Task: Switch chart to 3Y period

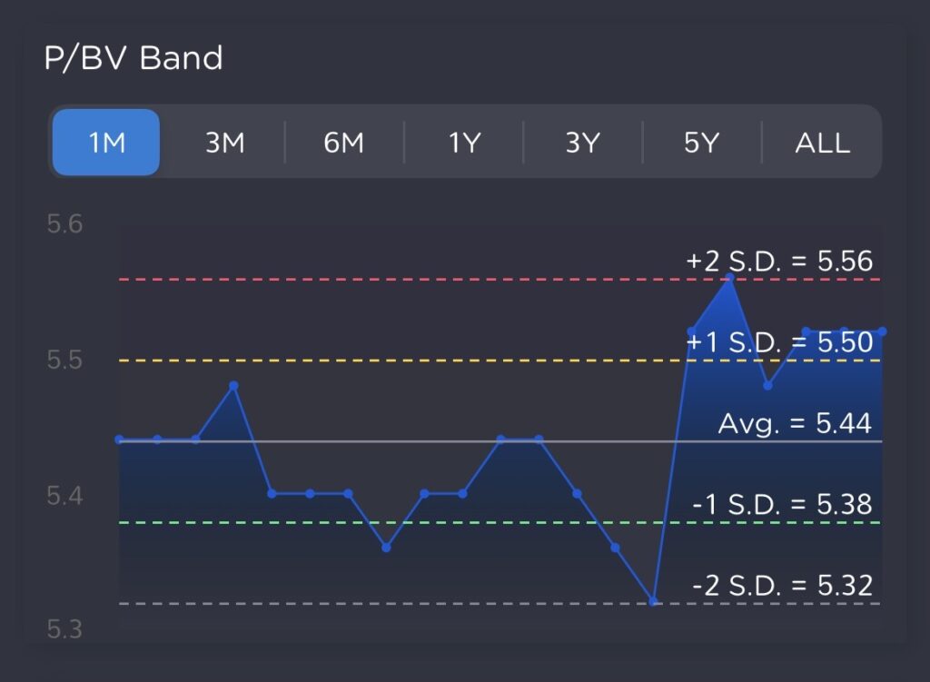Action: point(582,143)
